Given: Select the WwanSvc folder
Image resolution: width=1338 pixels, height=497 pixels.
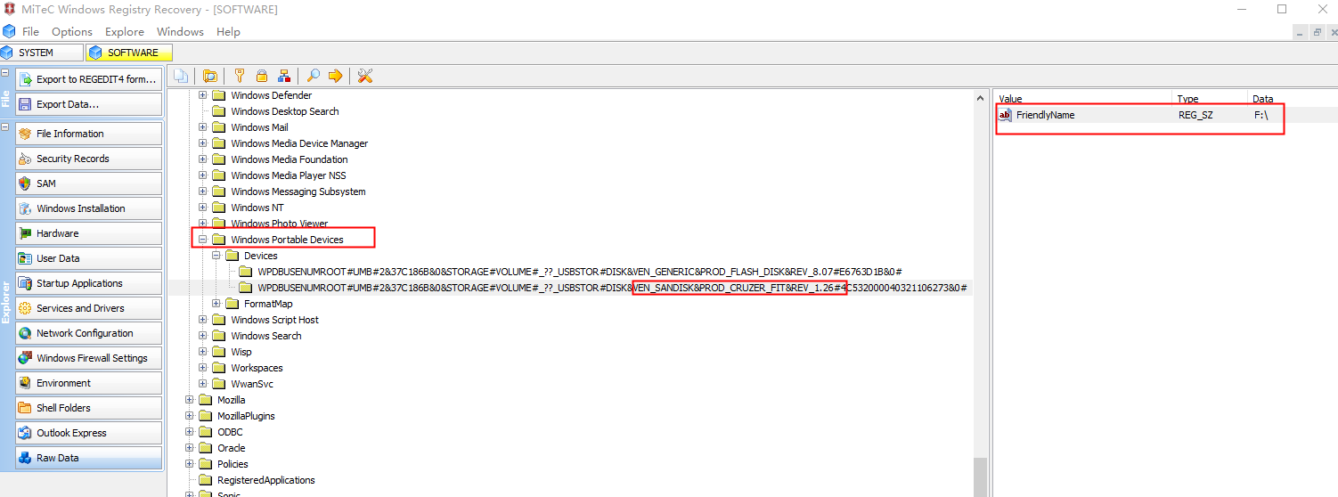Looking at the screenshot, I should click(x=252, y=384).
